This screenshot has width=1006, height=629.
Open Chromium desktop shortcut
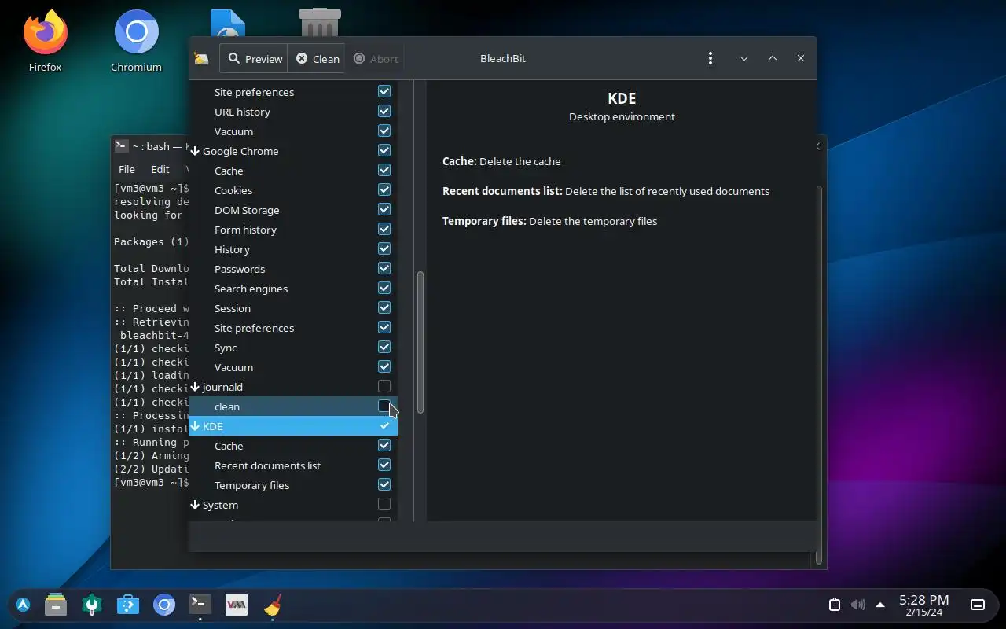tap(136, 42)
